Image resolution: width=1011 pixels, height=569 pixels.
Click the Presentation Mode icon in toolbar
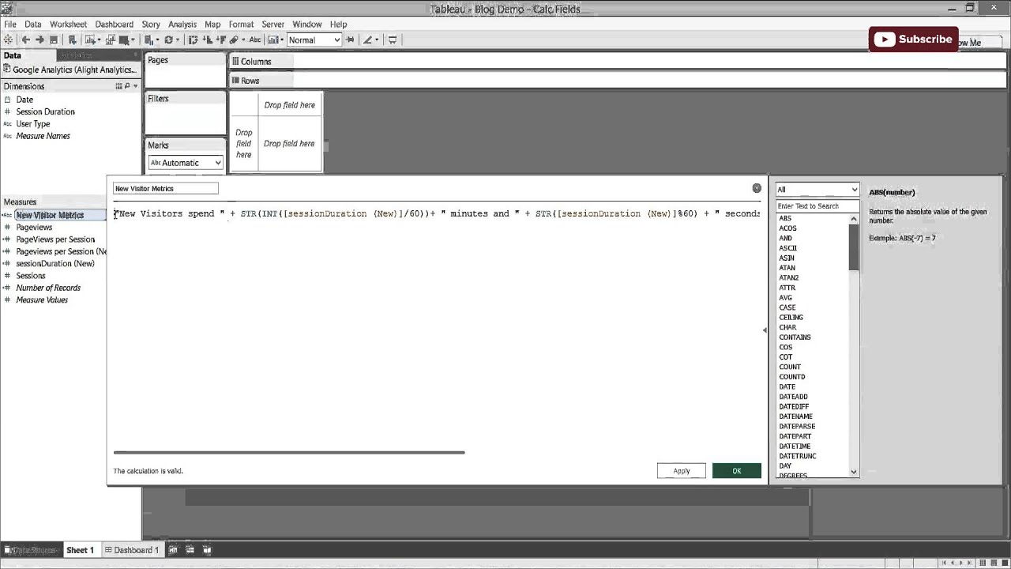tap(392, 40)
